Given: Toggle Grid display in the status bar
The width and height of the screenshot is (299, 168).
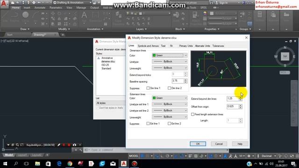Looking at the screenshot, I should tap(142, 156).
